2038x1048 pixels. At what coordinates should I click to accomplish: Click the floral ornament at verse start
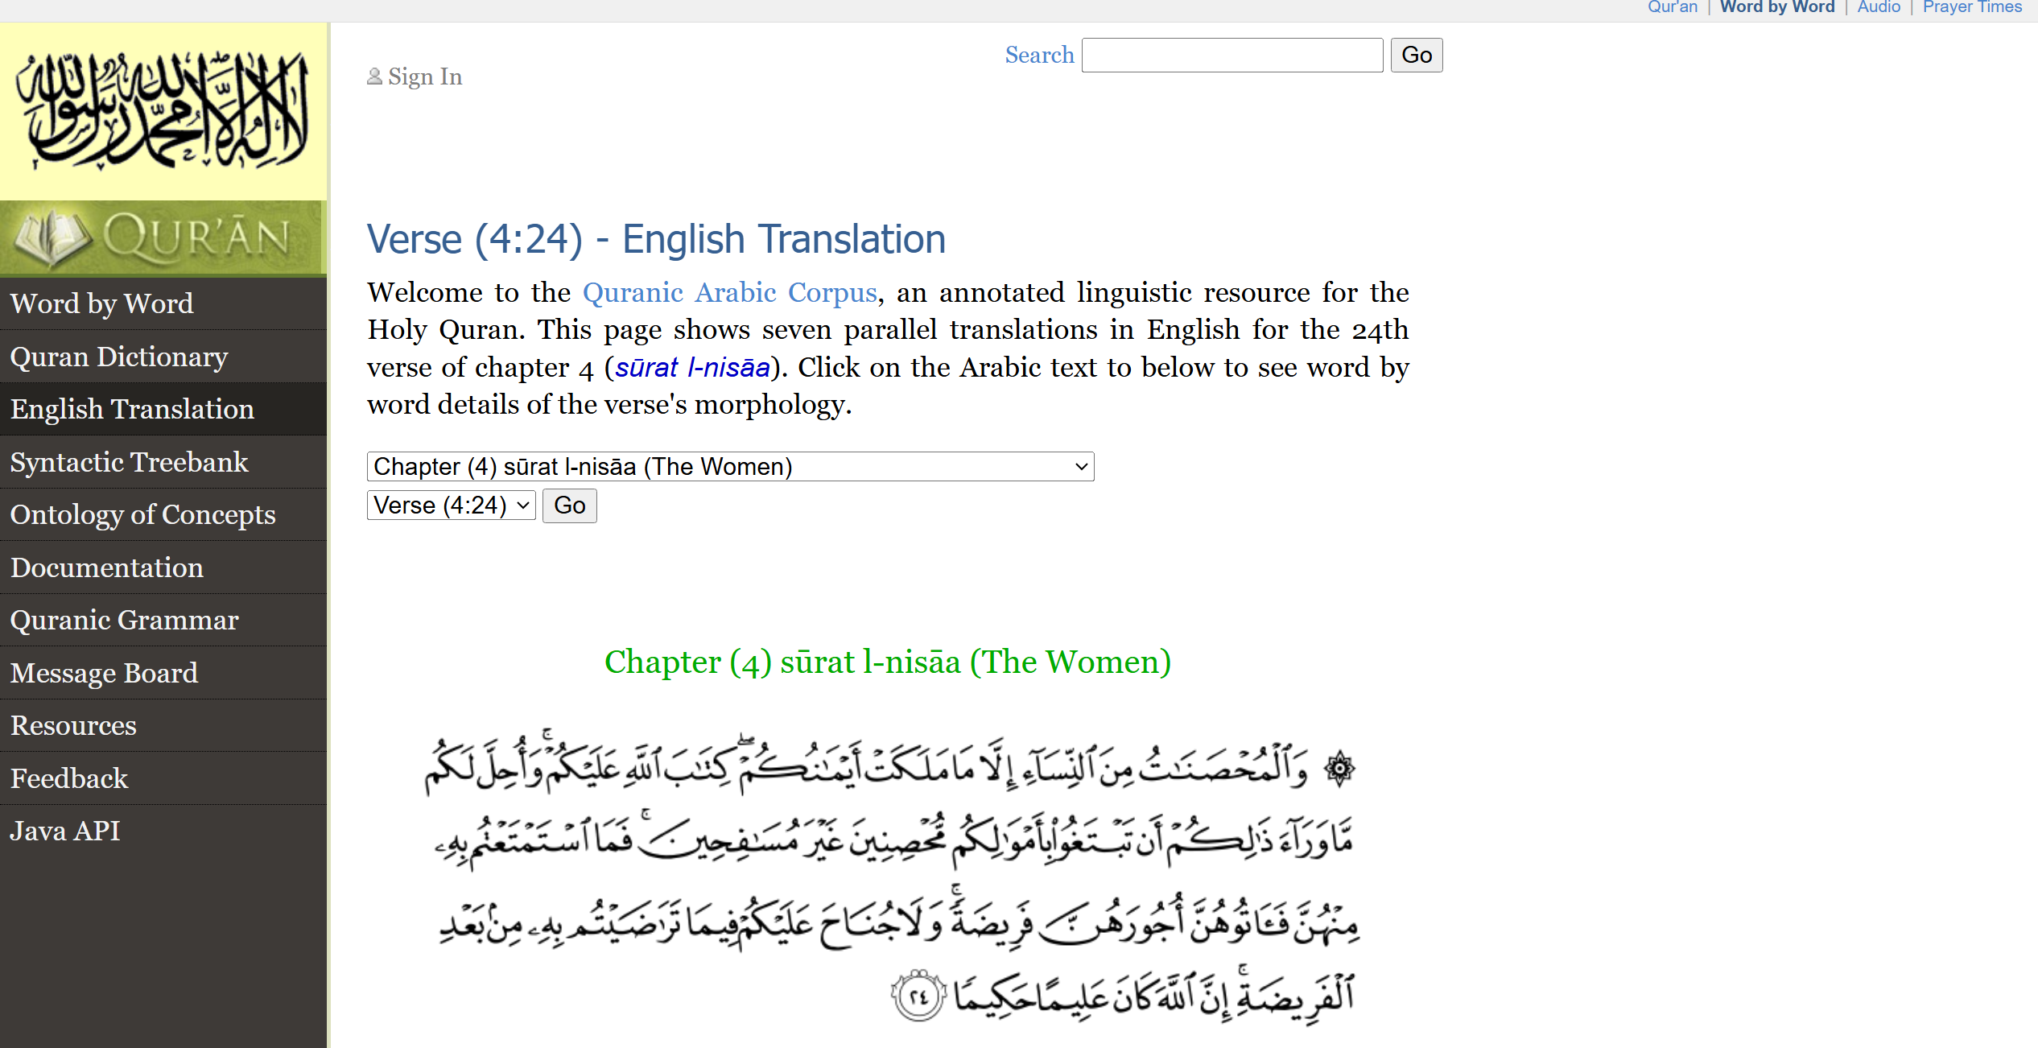(1339, 768)
